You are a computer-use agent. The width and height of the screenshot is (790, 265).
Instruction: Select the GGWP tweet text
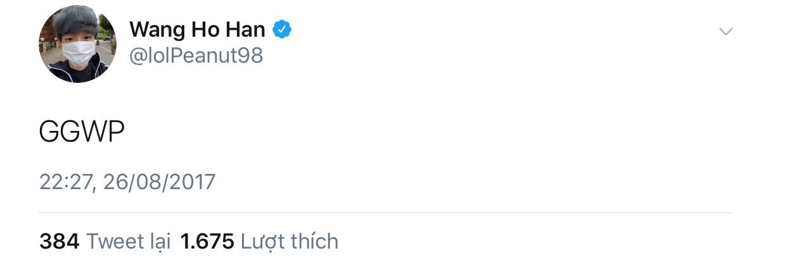[x=82, y=132]
